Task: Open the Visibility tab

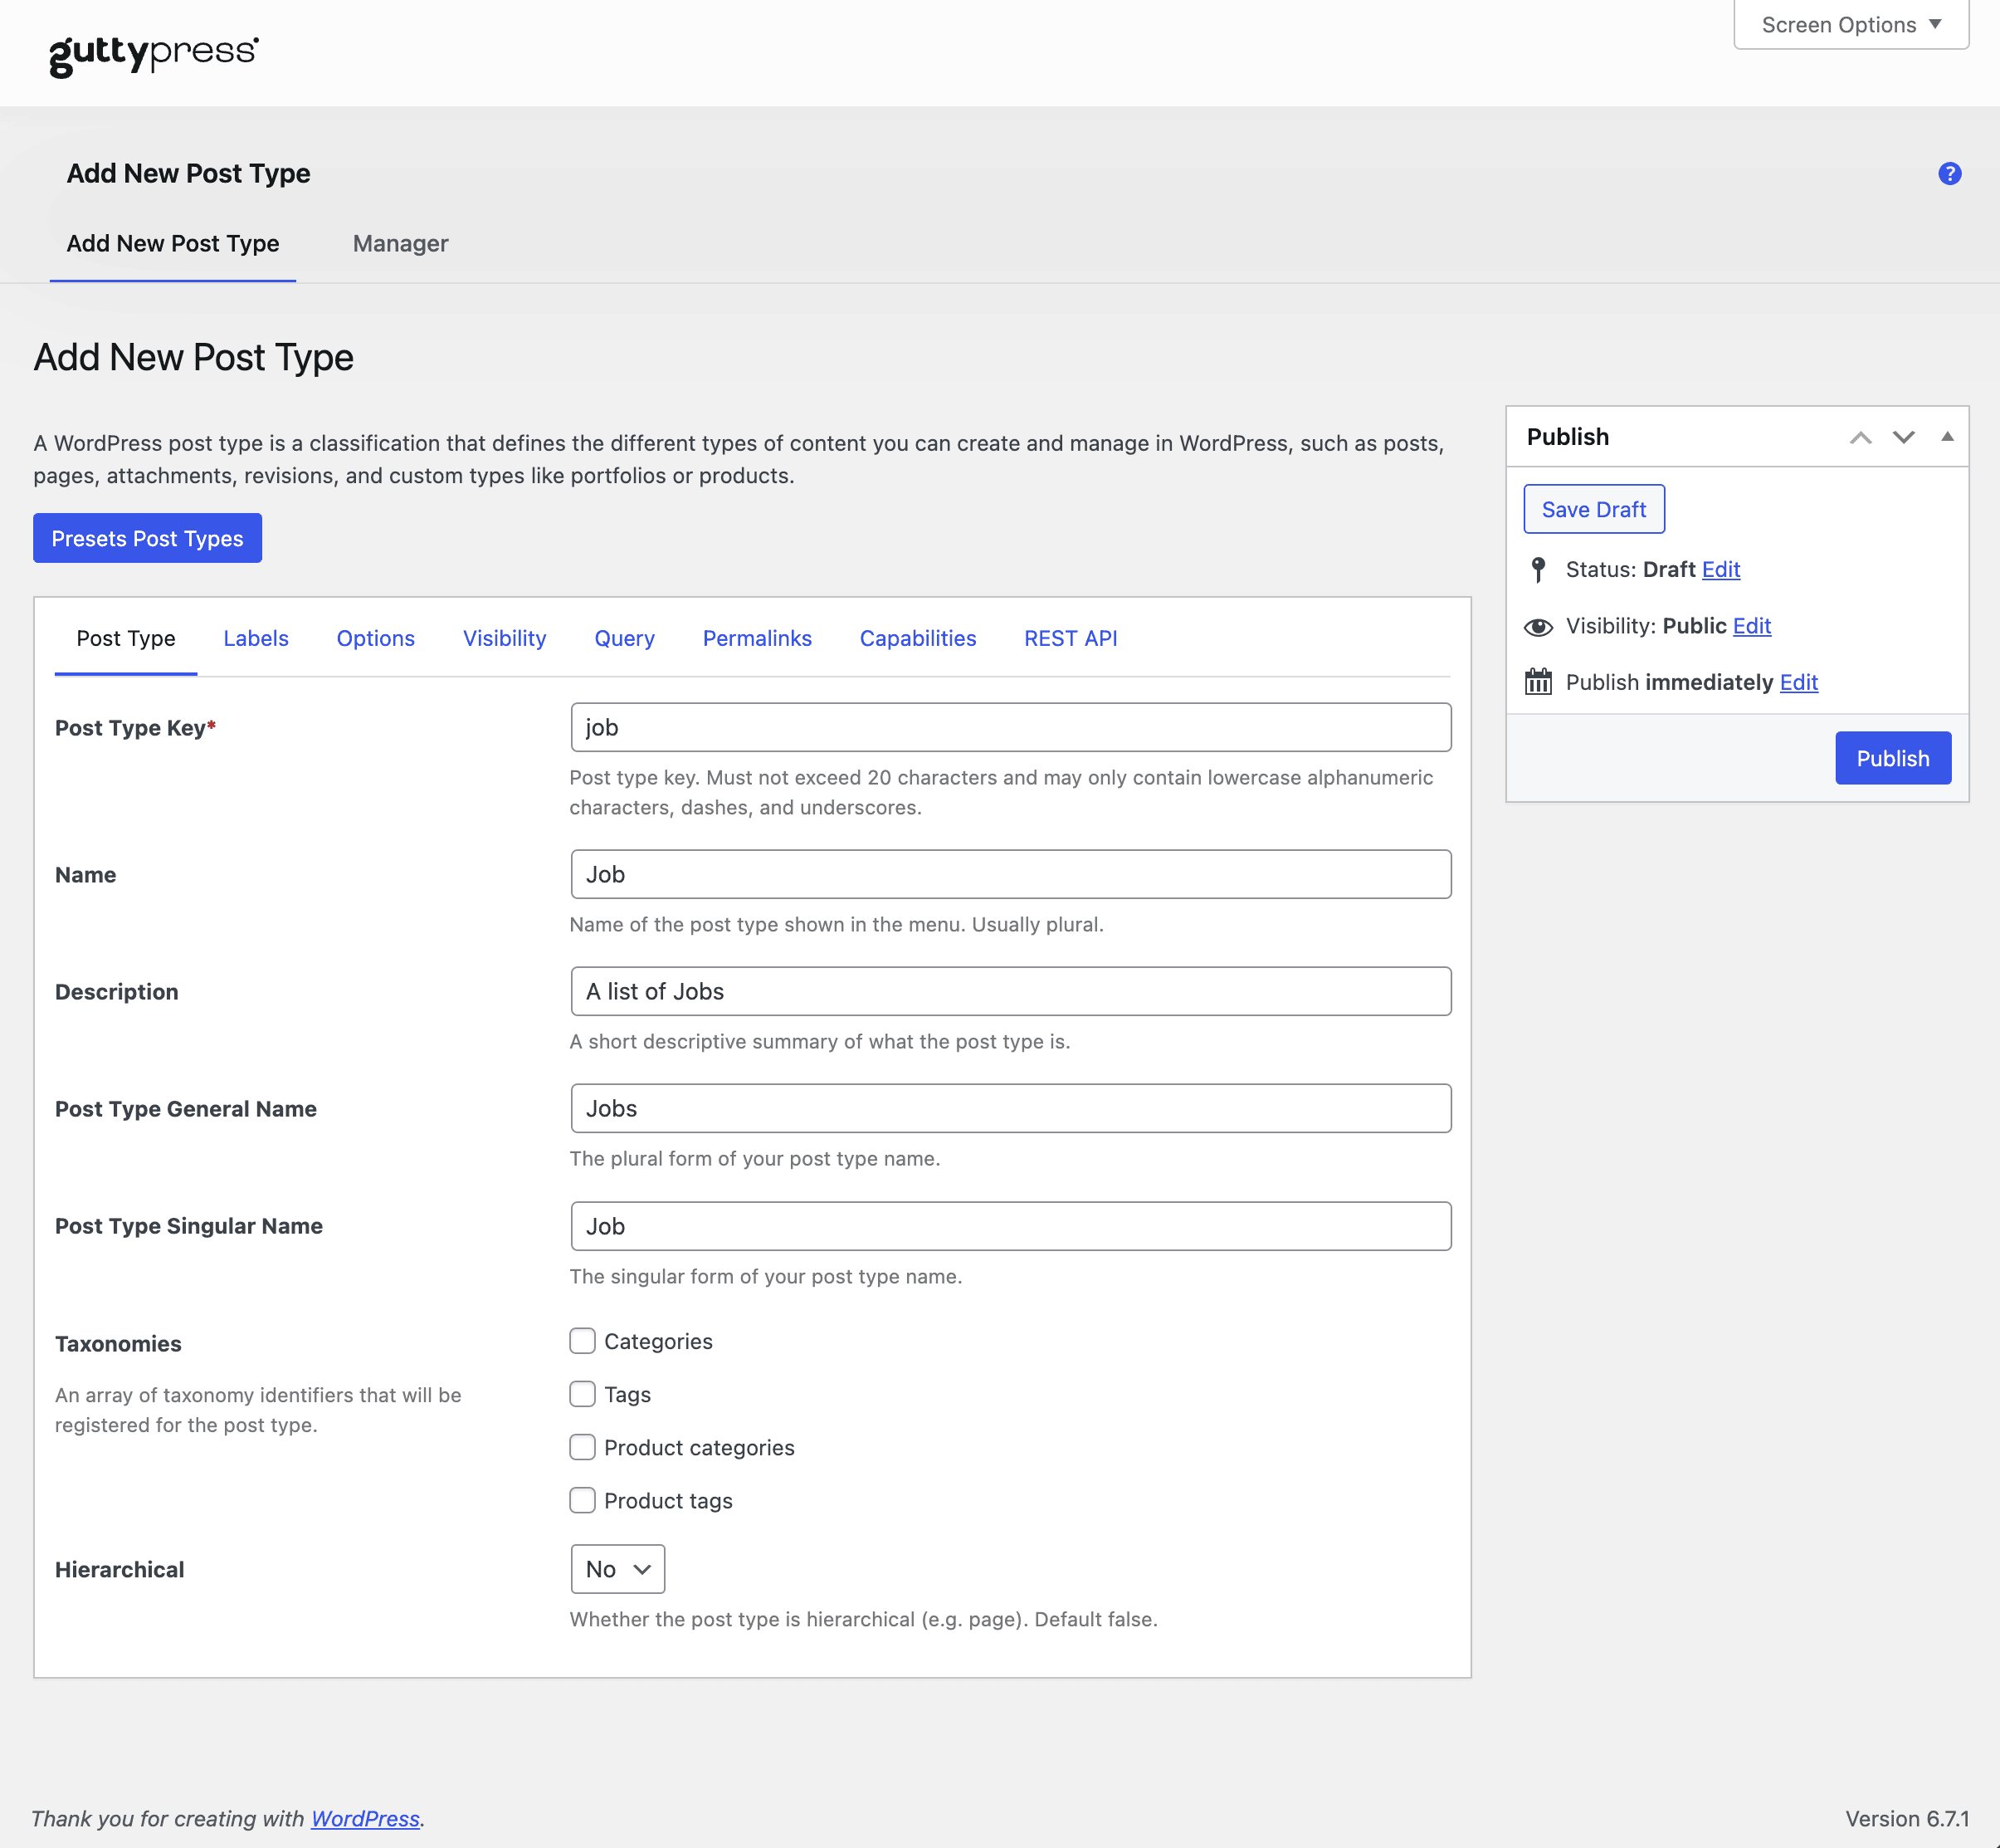Action: click(x=505, y=638)
